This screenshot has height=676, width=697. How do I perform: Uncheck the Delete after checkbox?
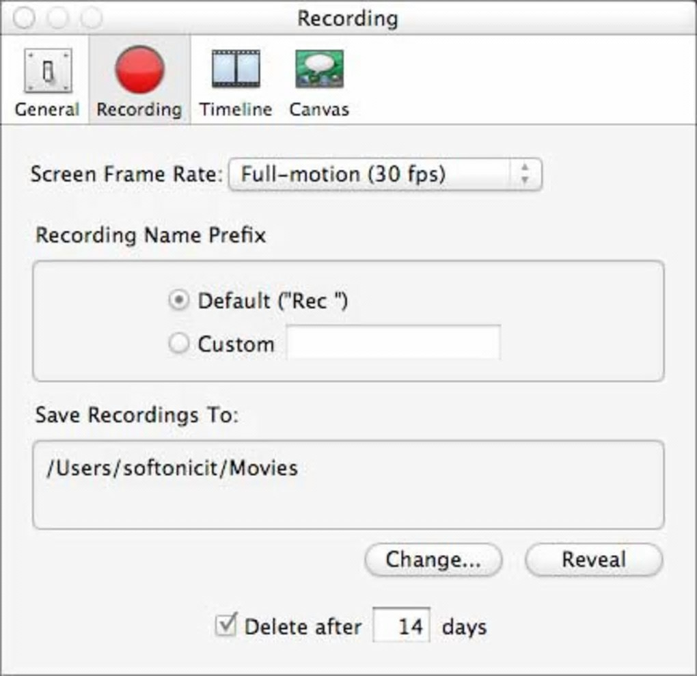tap(225, 625)
